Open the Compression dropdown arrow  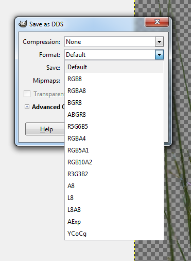pos(159,42)
